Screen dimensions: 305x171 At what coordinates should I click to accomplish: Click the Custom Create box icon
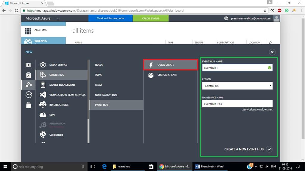point(151,75)
